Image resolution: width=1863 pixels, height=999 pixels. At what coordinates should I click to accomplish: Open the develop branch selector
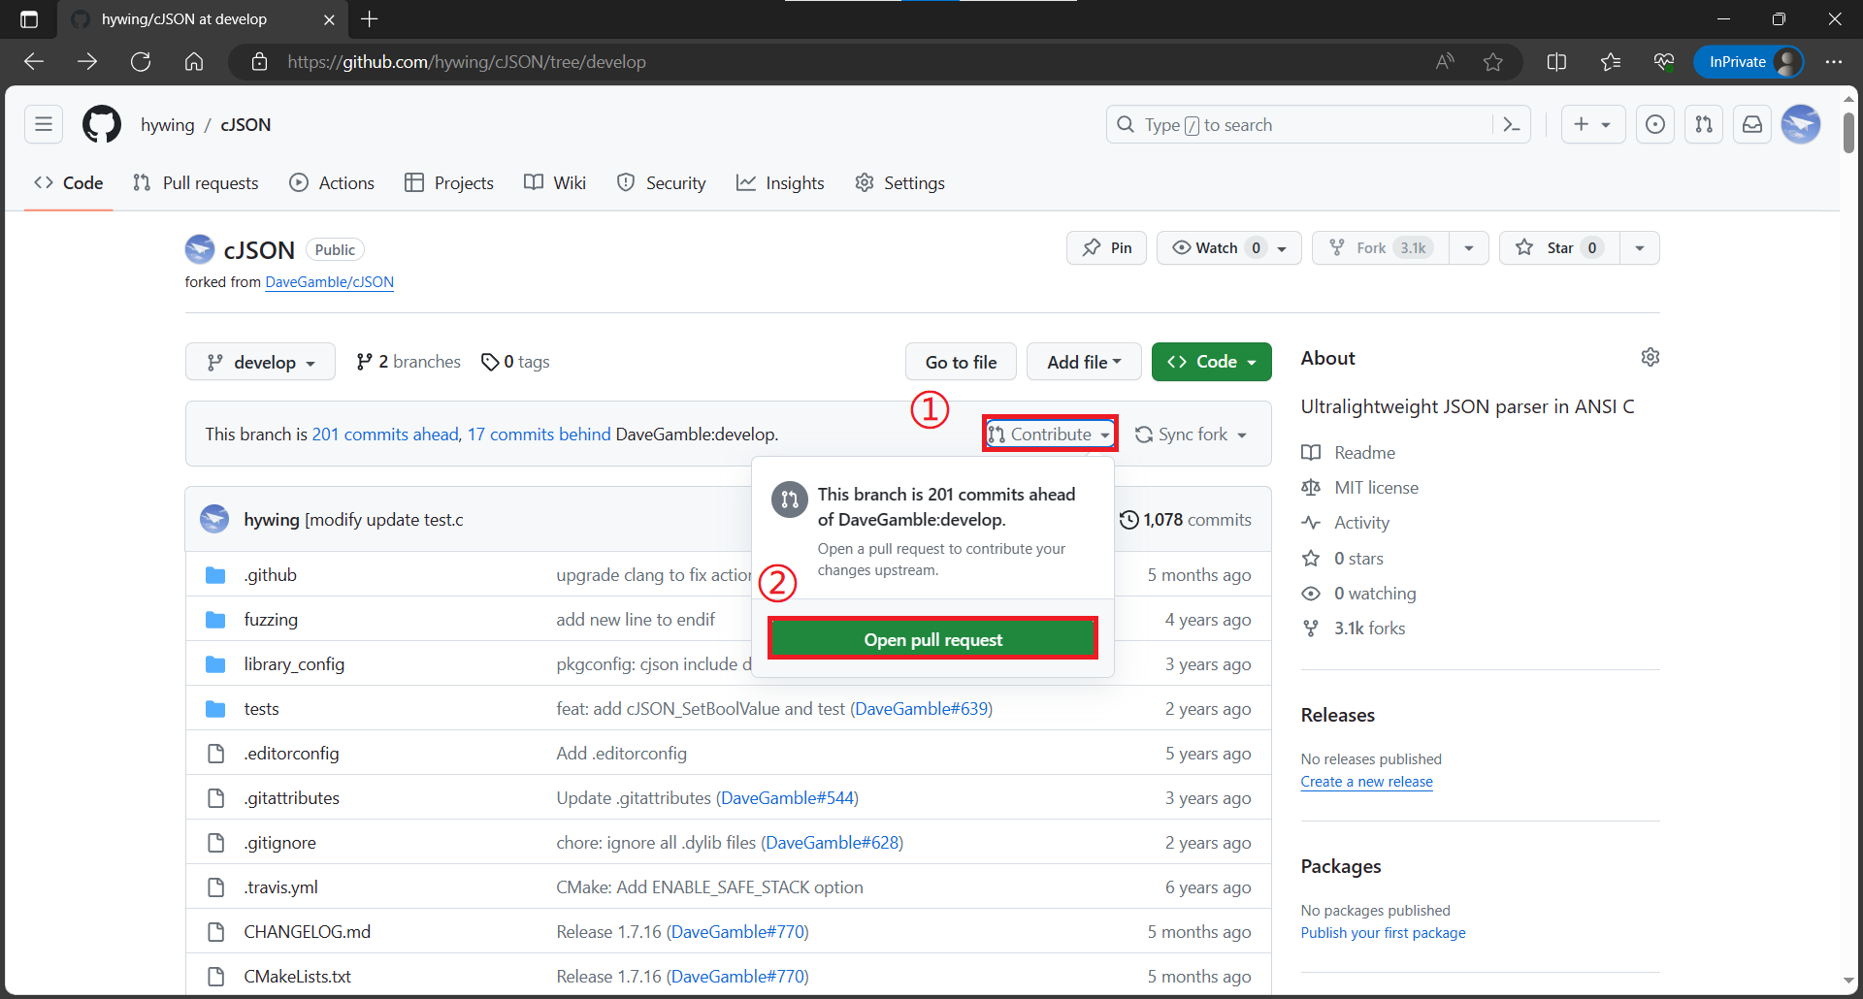tap(260, 362)
